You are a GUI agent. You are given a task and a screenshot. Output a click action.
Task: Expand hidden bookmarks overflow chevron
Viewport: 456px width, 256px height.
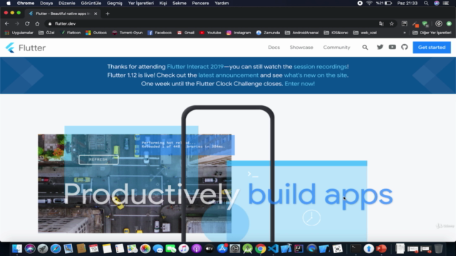coord(405,33)
